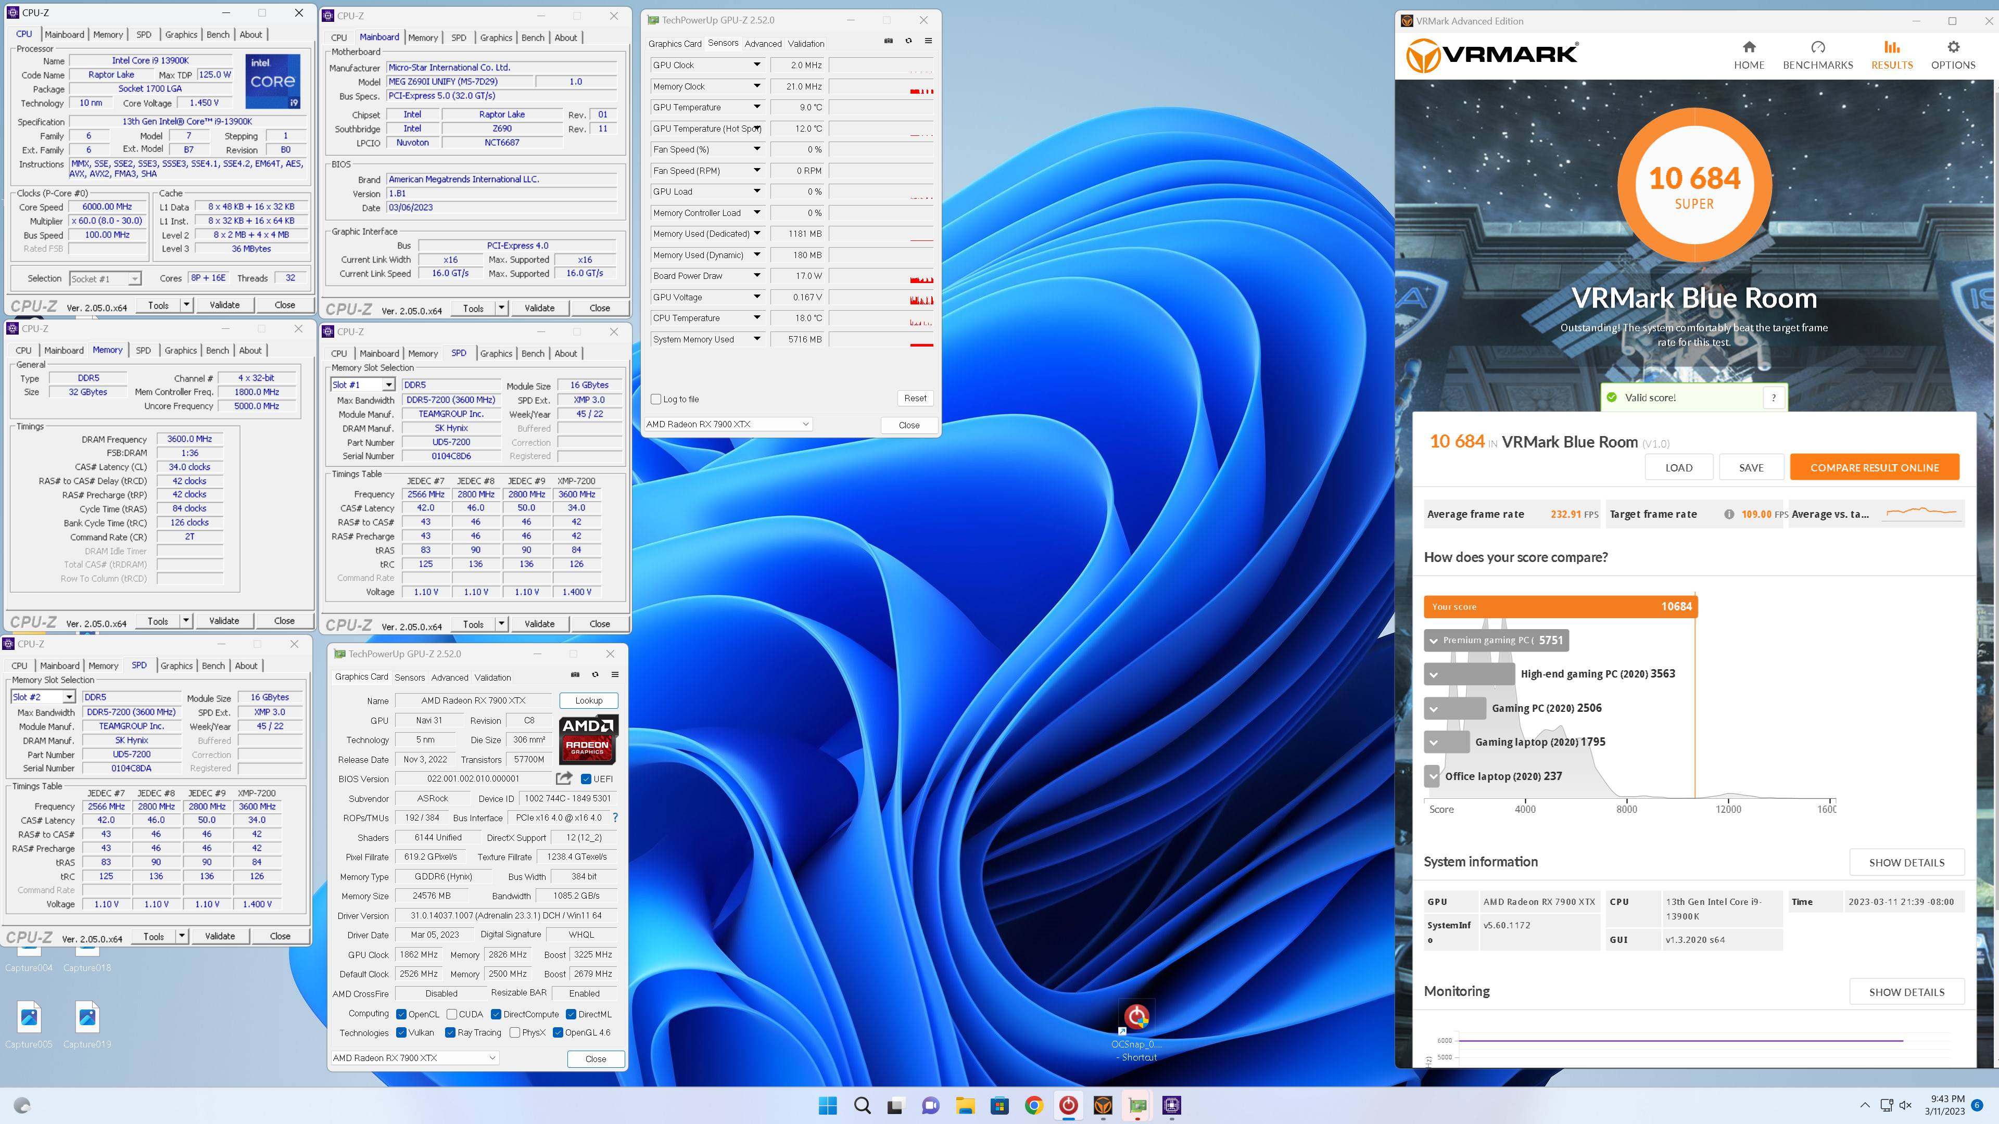Toggle CUDA computing checkbox
The width and height of the screenshot is (1999, 1124).
[x=452, y=1014]
